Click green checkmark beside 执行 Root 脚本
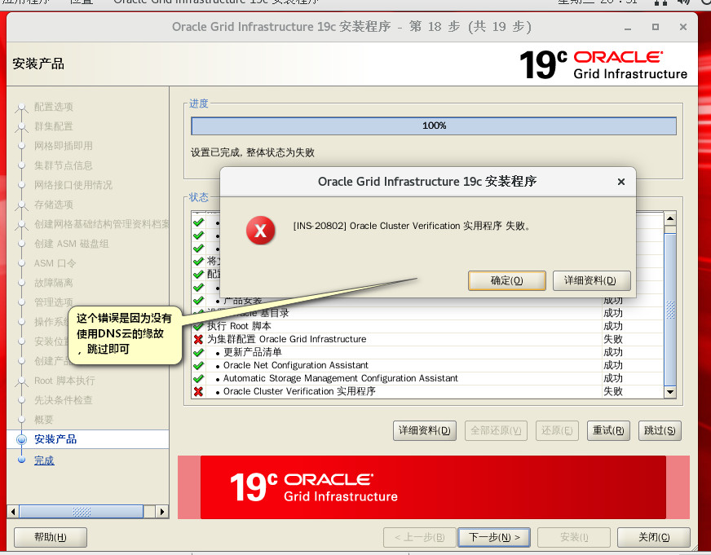This screenshot has height=555, width=711. tap(200, 326)
